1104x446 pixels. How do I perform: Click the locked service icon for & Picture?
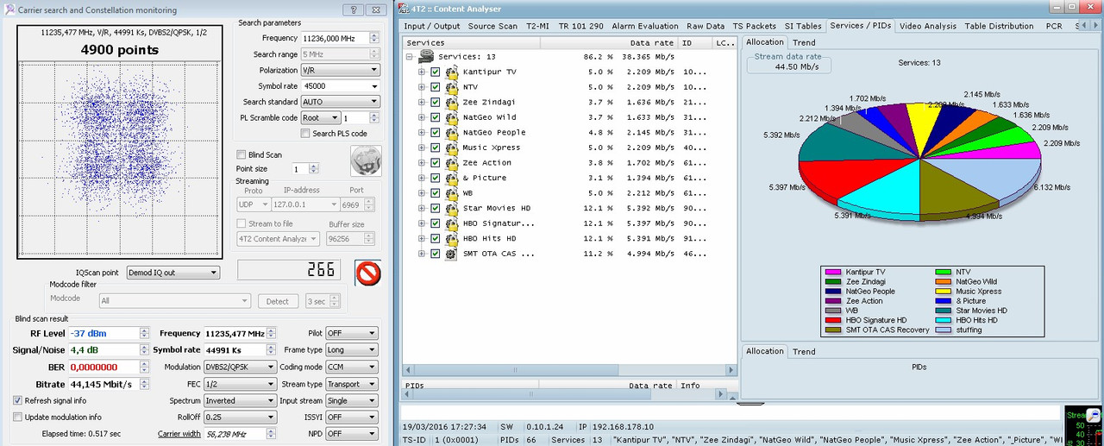[x=451, y=178]
